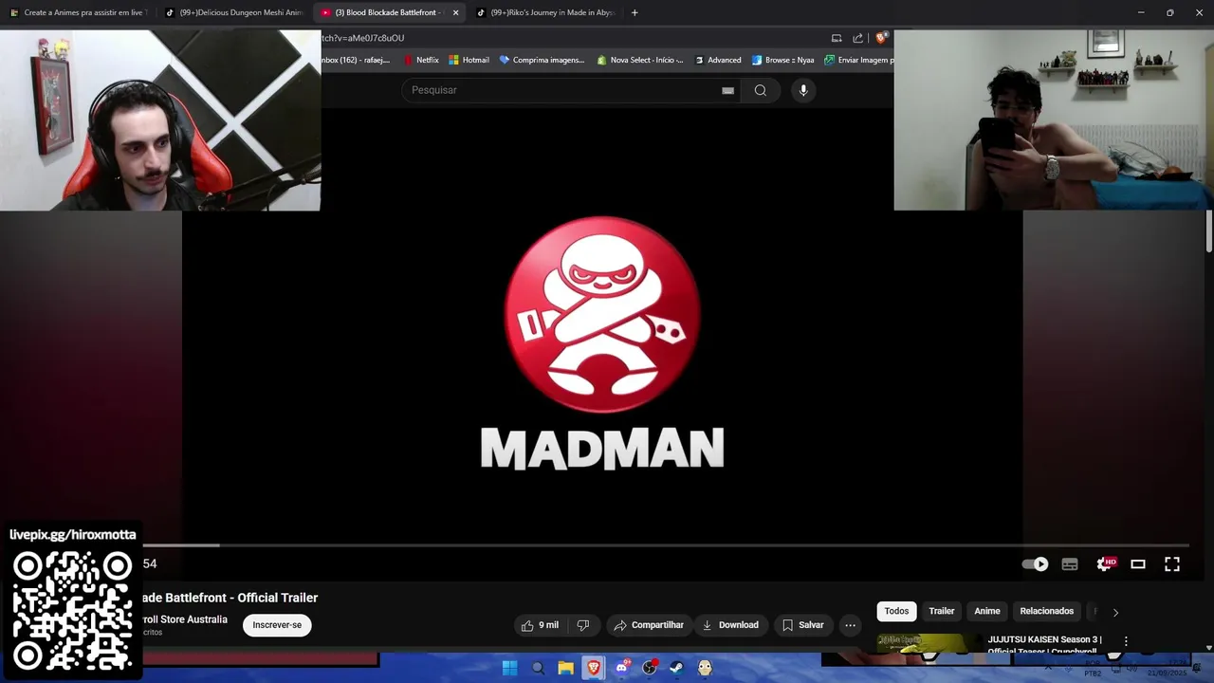This screenshot has height=683, width=1214.
Task: Switch to Riko's Journey in Made in Abyss tab
Action: [545, 12]
